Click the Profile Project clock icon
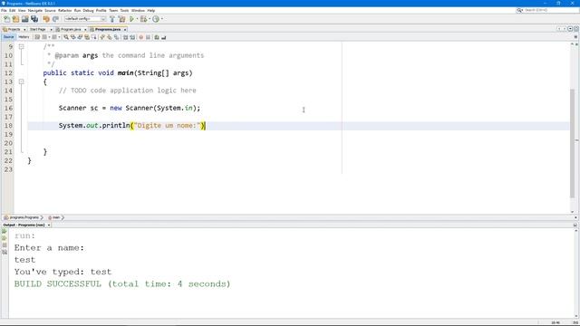This screenshot has width=580, height=326. [x=156, y=19]
